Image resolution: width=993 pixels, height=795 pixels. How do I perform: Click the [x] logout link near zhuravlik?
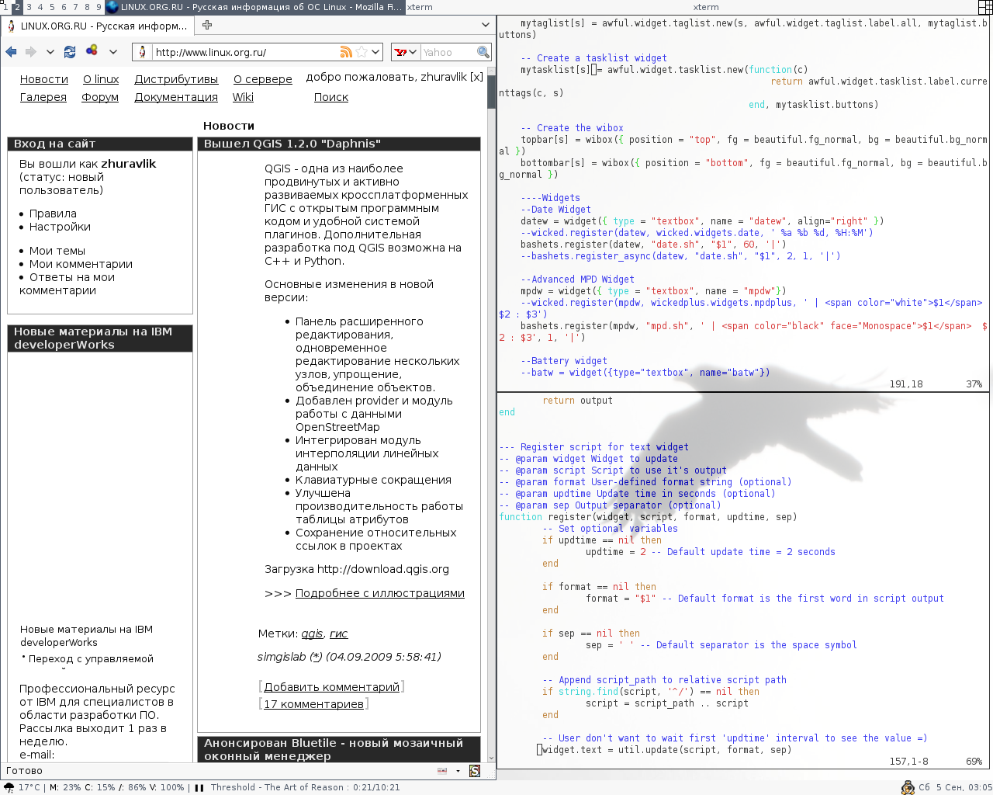pyautogui.click(x=476, y=77)
